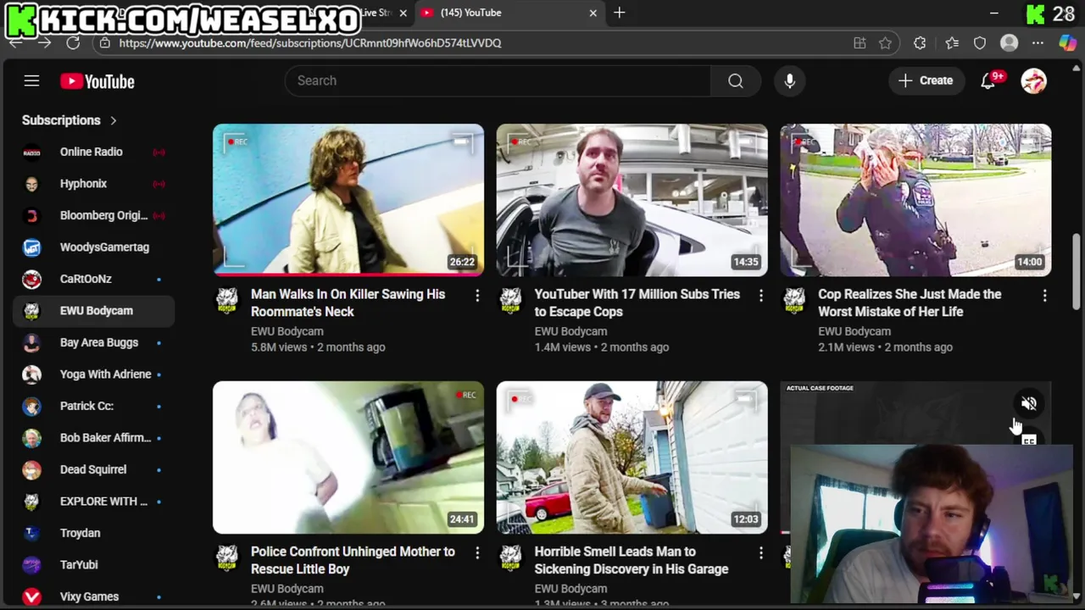
Task: Open a new browser tab
Action: pyautogui.click(x=620, y=13)
